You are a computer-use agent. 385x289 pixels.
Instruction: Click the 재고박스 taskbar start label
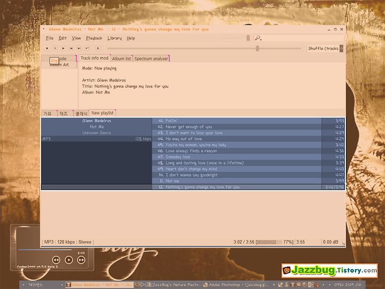click(x=36, y=285)
